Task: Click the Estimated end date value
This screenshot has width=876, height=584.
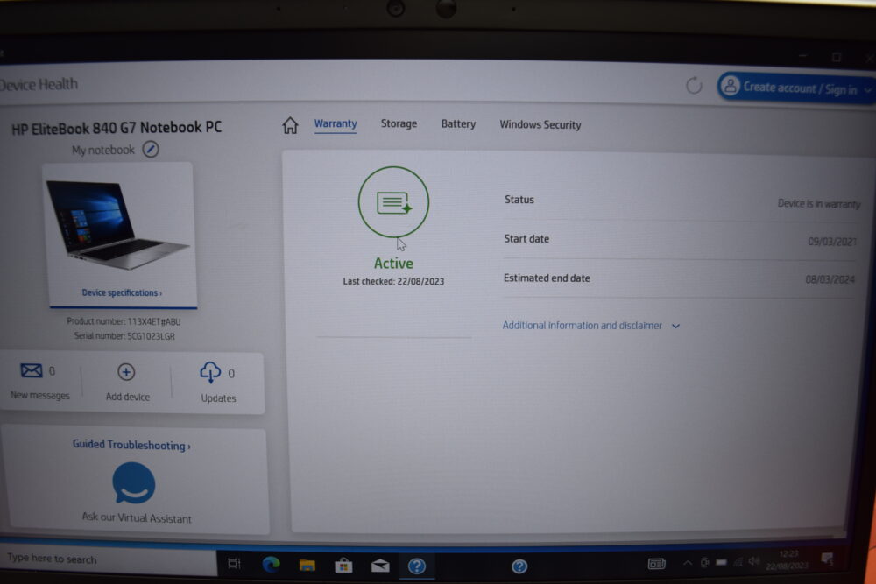Action: point(830,279)
